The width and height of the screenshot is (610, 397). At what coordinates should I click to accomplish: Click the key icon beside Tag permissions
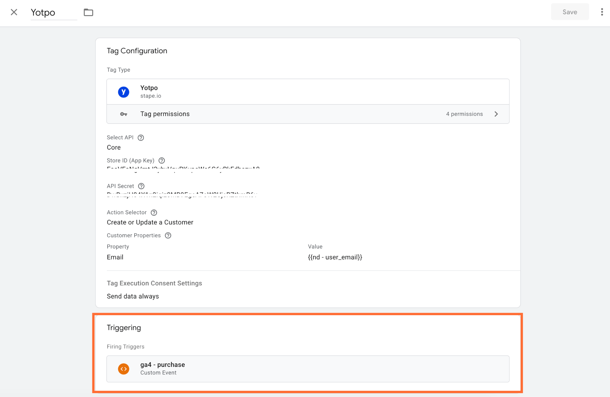124,114
